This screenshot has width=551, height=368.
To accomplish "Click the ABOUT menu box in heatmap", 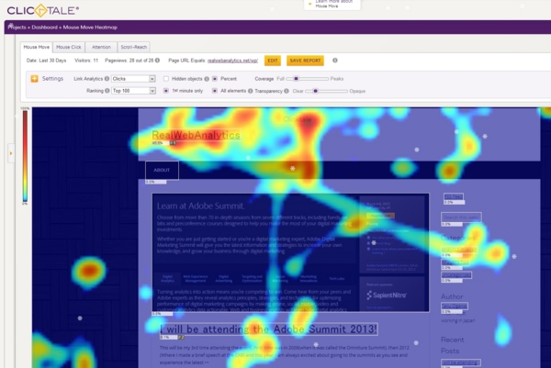I will click(x=162, y=171).
